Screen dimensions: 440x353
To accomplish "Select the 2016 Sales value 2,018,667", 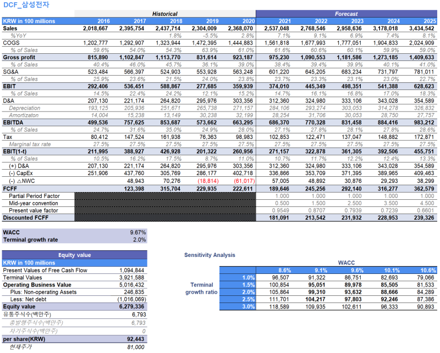I will (95, 29).
